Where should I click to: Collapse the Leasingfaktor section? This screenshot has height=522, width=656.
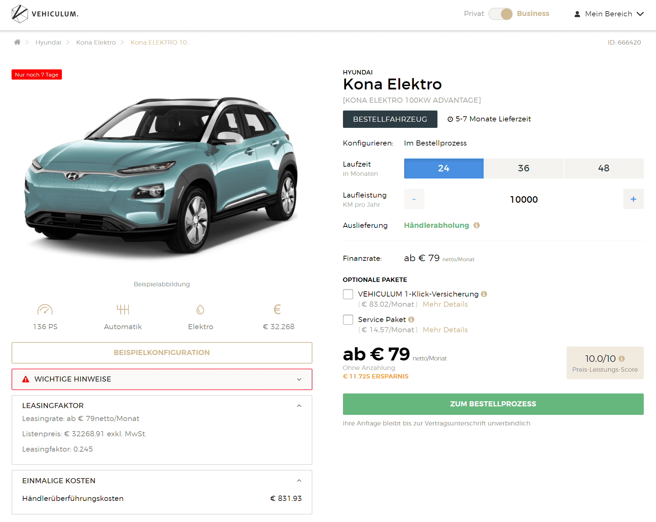299,406
